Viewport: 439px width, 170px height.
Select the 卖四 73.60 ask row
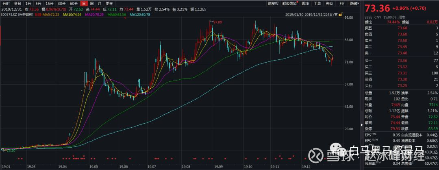(401, 34)
